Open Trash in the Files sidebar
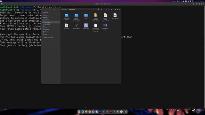Image resolution: width=205 pixels, height=115 pixels. (51, 34)
